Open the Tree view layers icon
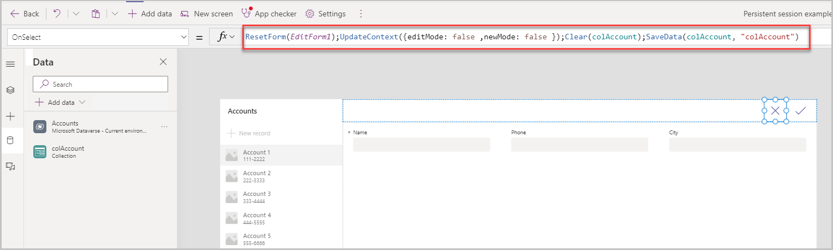Image resolution: width=833 pixels, height=250 pixels. 10,90
